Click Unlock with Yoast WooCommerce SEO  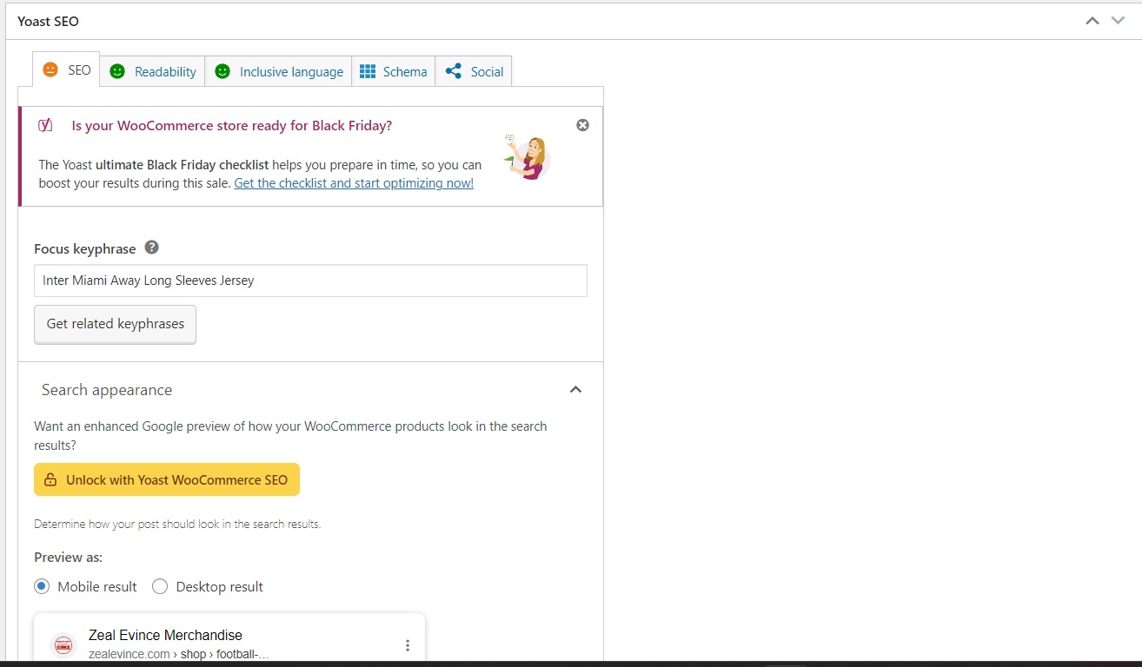click(x=167, y=479)
